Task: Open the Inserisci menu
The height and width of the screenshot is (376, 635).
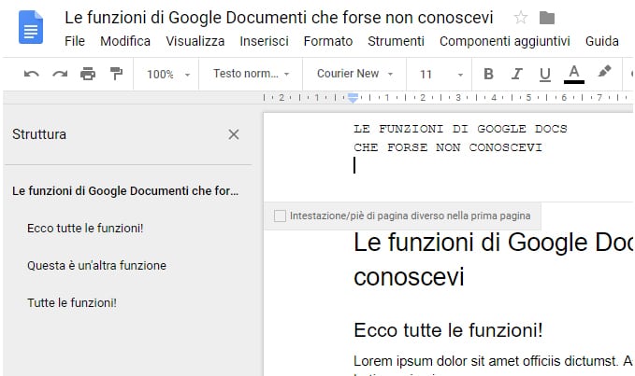Action: click(x=264, y=41)
